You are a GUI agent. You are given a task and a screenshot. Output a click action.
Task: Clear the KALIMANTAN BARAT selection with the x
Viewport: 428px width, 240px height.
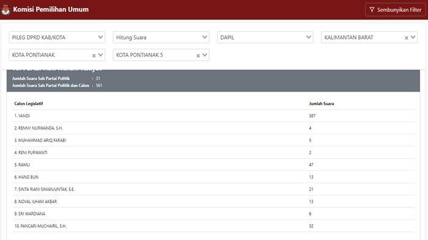pyautogui.click(x=406, y=38)
